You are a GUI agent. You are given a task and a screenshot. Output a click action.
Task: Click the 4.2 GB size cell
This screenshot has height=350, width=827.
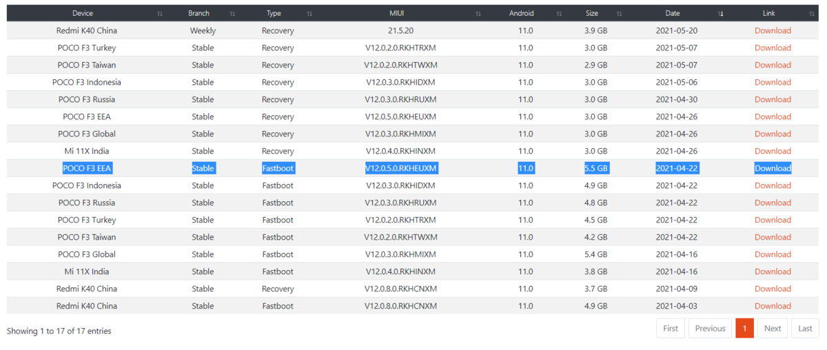pos(596,237)
